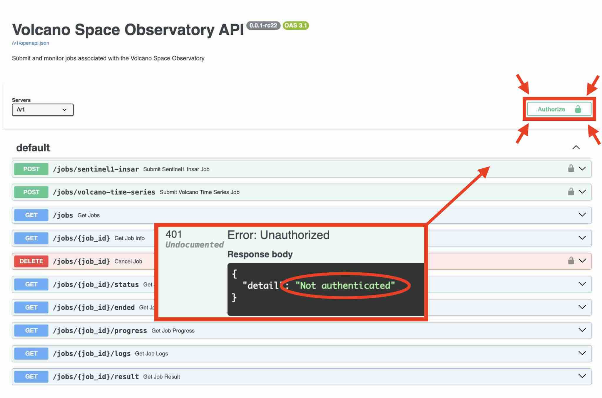Open the /v1/openapi.json link
The height and width of the screenshot is (398, 602).
[x=31, y=43]
